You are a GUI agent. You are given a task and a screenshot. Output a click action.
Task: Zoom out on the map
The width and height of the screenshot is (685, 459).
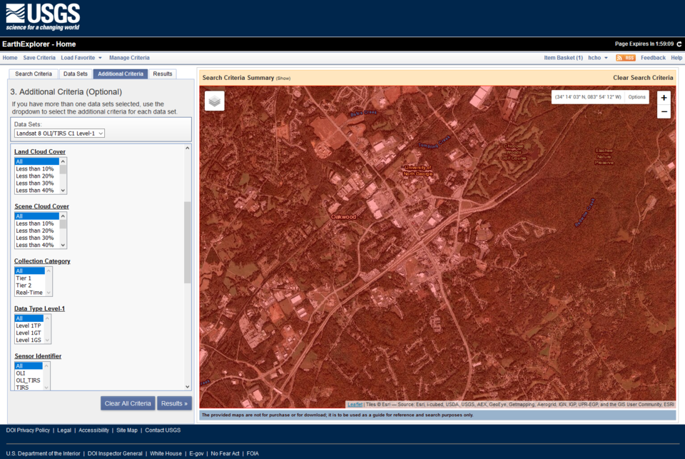[664, 111]
